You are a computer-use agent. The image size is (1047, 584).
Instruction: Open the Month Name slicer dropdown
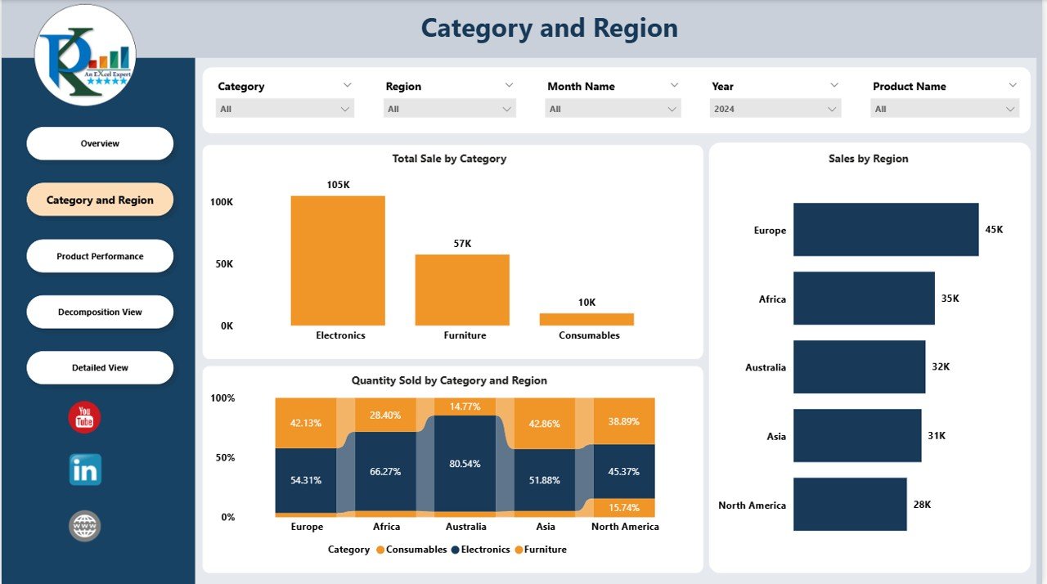613,109
